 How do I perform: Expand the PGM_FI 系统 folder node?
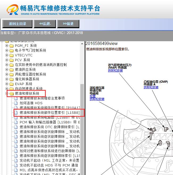click(x=7, y=46)
